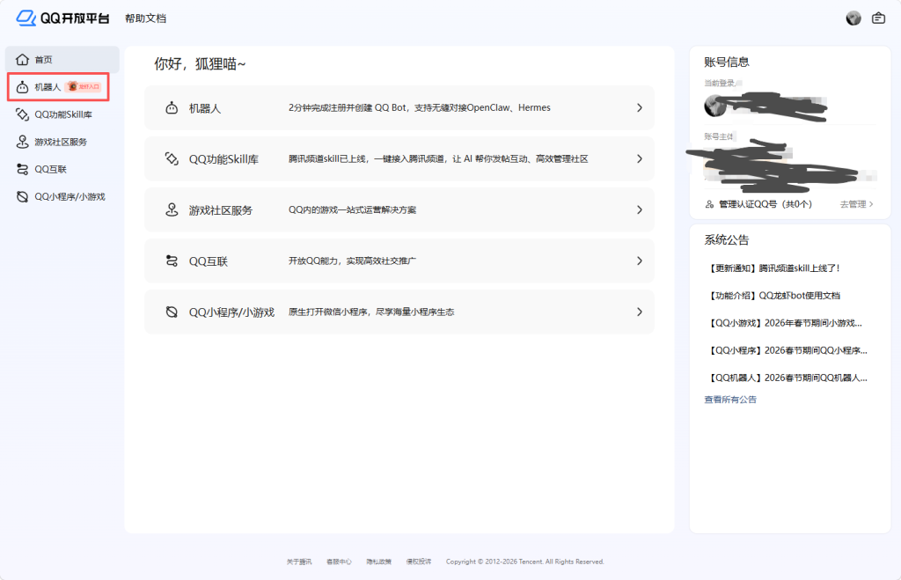Click the 去管理 link
Screen dimensions: 901x580
point(853,204)
